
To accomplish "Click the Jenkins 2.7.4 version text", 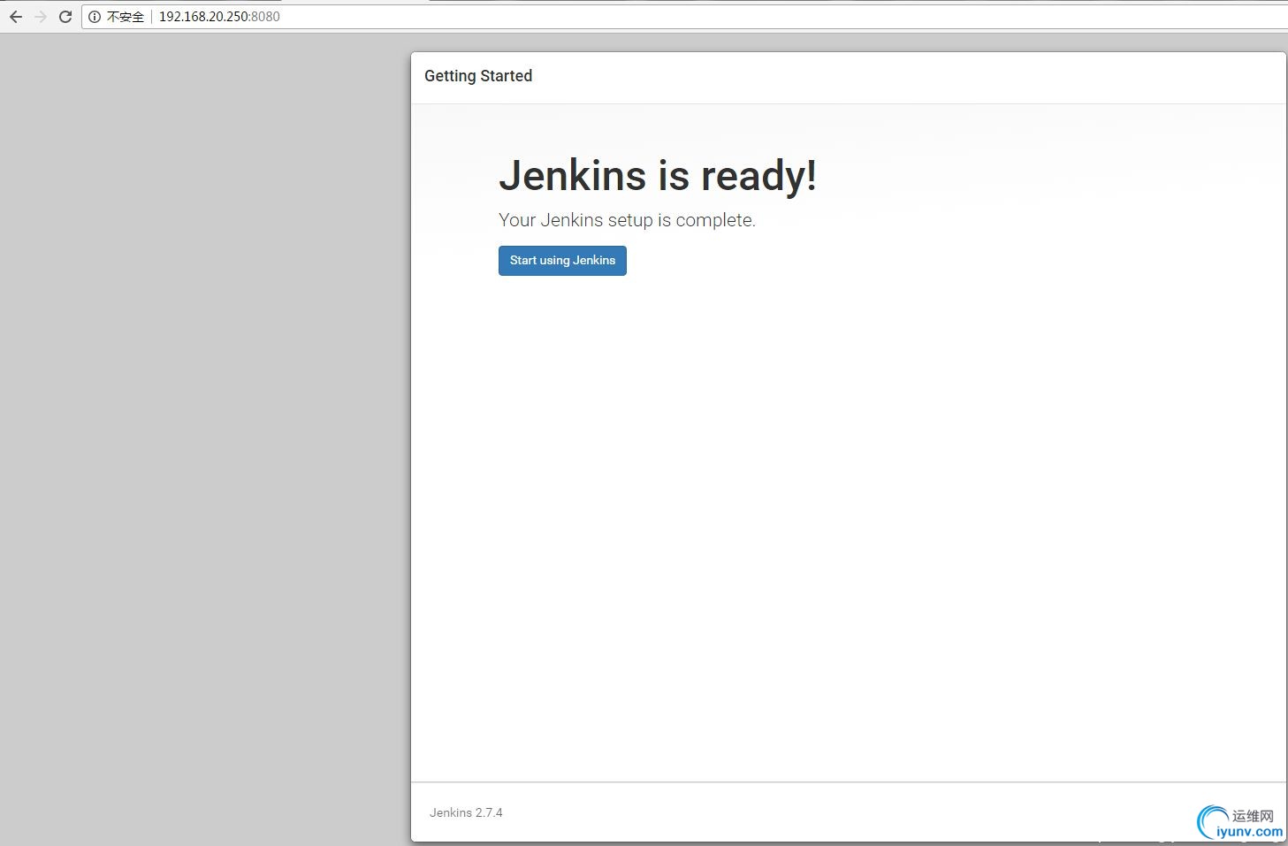I will 466,812.
